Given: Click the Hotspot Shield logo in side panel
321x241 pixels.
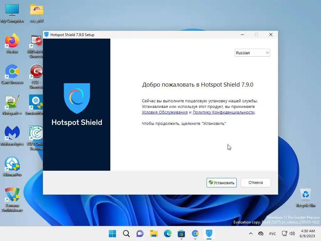Looking at the screenshot, I should pos(77,104).
